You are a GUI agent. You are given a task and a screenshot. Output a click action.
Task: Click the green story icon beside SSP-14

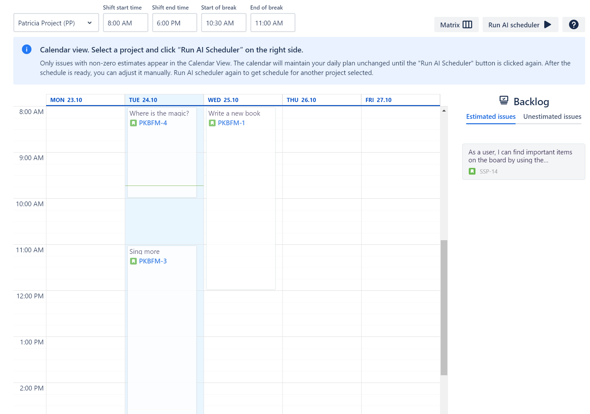click(472, 171)
